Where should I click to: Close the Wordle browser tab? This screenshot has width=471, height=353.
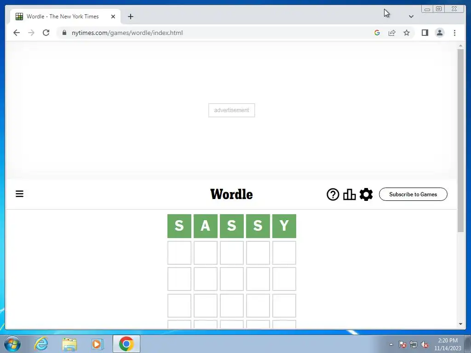coord(113,17)
